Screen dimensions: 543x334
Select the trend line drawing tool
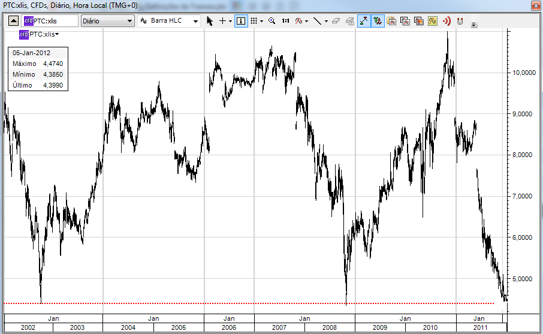point(317,21)
